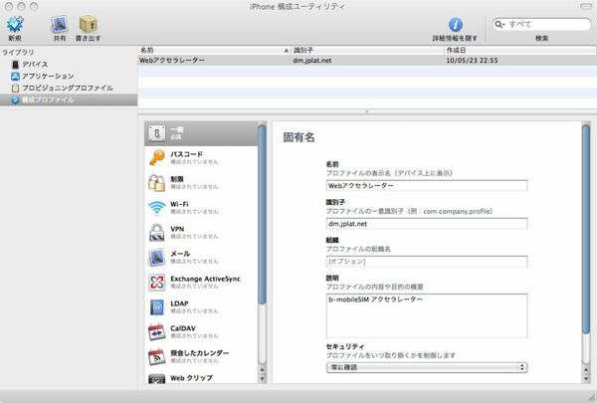This screenshot has width=597, height=403.
Task: Sort by 名前 column header
Action: [214, 50]
